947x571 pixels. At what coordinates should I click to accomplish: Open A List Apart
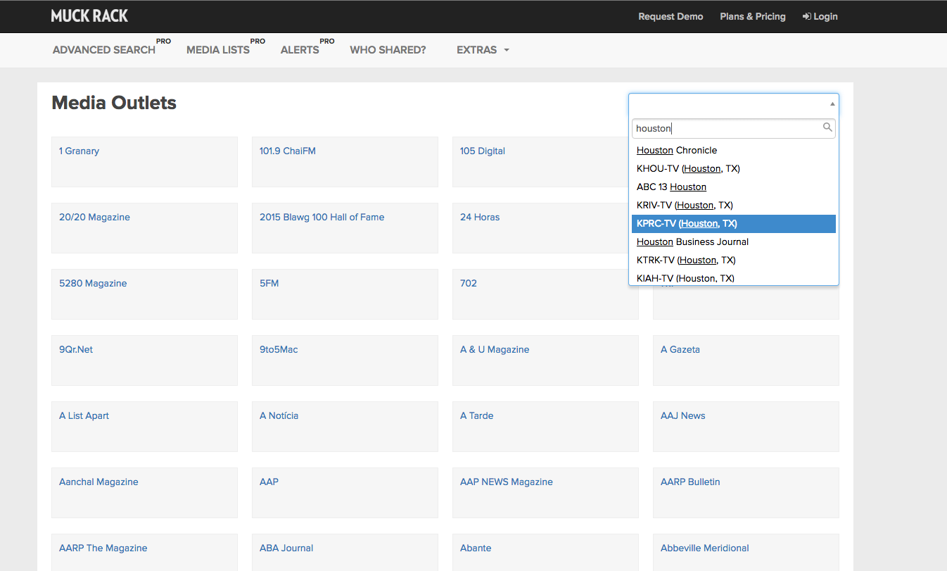(84, 415)
